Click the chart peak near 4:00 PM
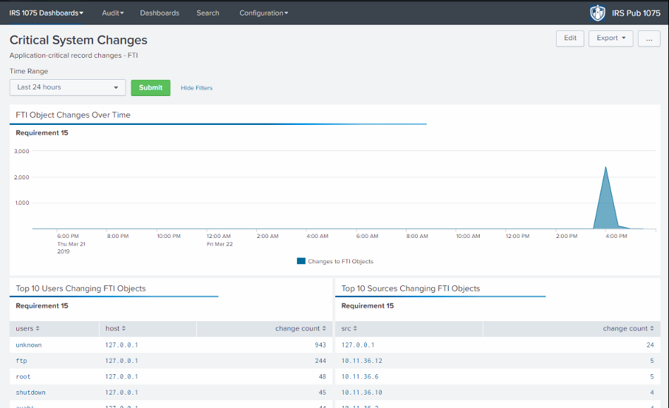 [x=605, y=167]
